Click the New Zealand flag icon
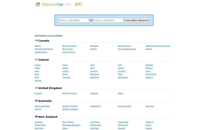The image size is (208, 130). point(36,117)
